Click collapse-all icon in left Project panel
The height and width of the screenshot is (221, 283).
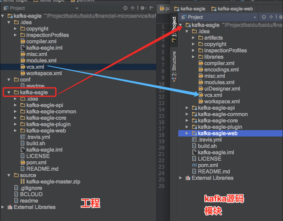pos(133,8)
